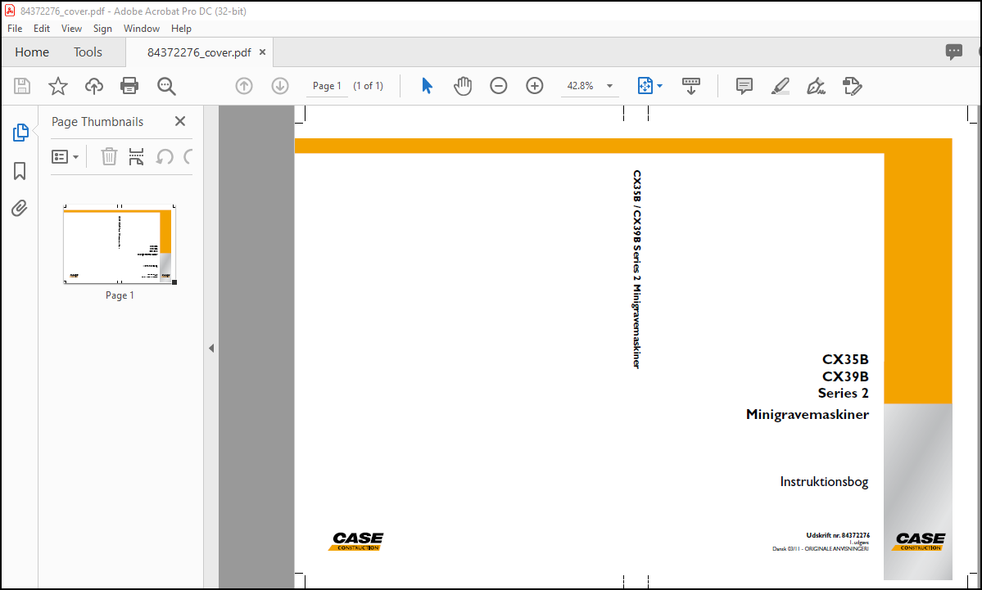The image size is (982, 590).
Task: Open the Window menu
Action: [x=142, y=28]
